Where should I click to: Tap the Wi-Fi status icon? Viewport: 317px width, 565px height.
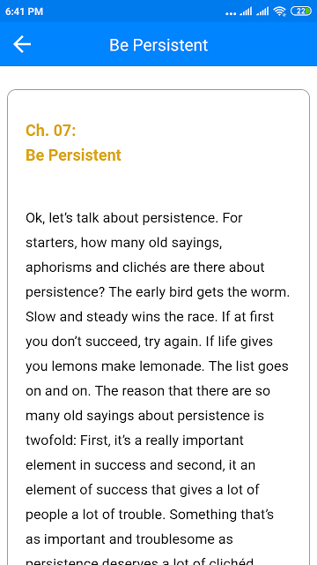(x=279, y=11)
